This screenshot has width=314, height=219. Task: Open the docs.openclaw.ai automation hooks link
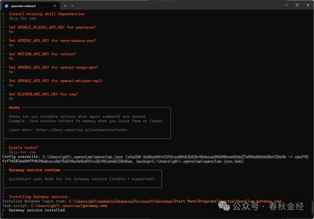click(81, 130)
